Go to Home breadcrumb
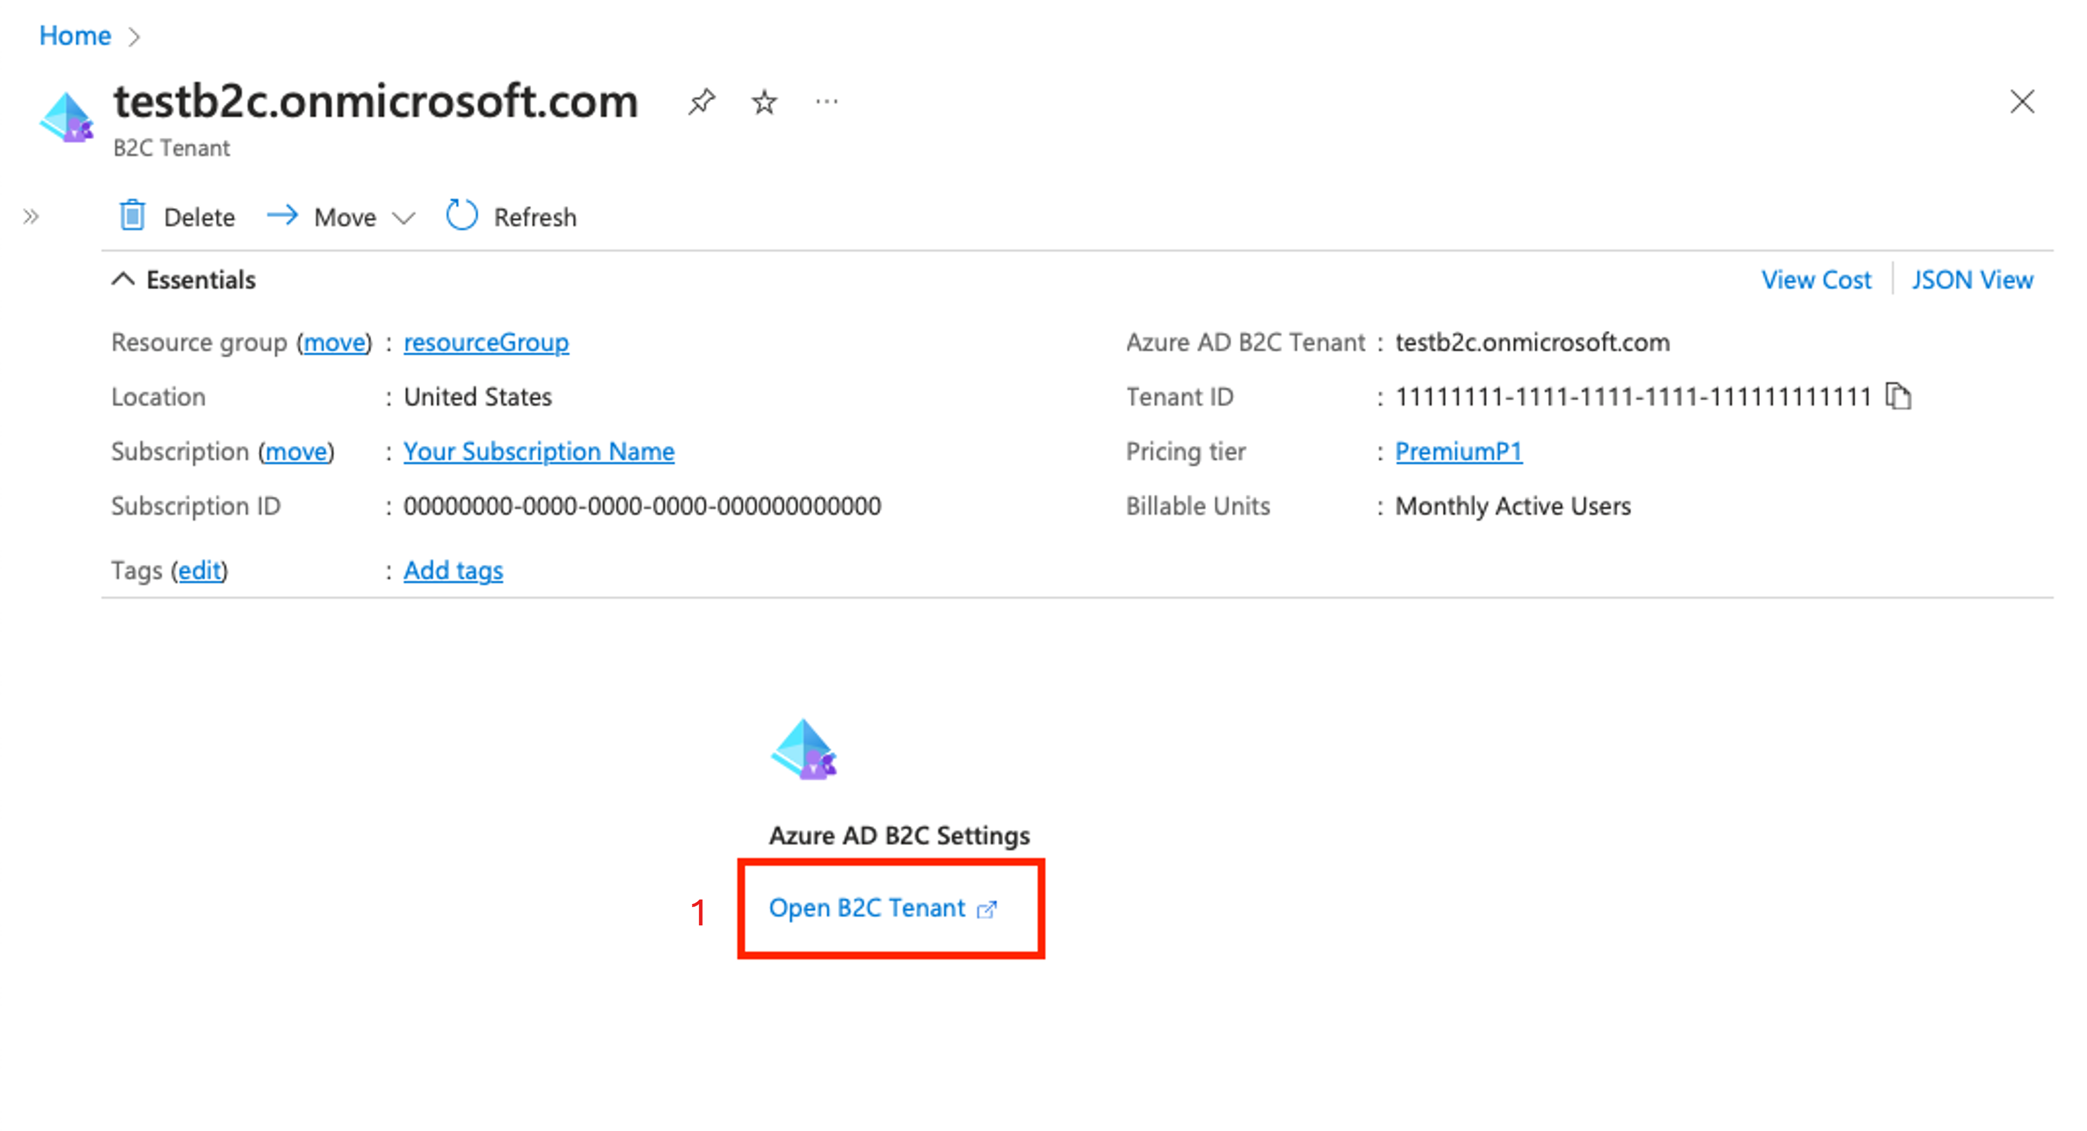The width and height of the screenshot is (2087, 1131). (75, 35)
